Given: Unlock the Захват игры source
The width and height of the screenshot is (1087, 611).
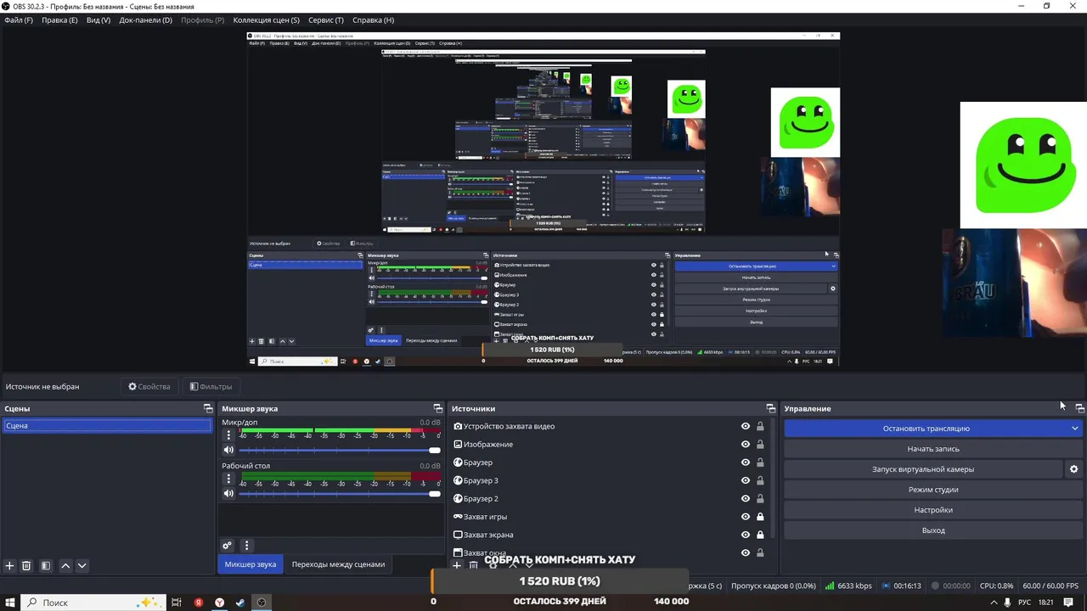Looking at the screenshot, I should (760, 517).
